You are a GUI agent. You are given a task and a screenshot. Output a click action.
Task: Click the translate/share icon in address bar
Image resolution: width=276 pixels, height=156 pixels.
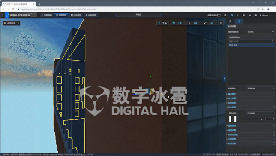coord(258,9)
